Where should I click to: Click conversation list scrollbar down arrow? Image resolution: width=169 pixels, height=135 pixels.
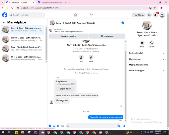pyautogui.click(x=46, y=62)
